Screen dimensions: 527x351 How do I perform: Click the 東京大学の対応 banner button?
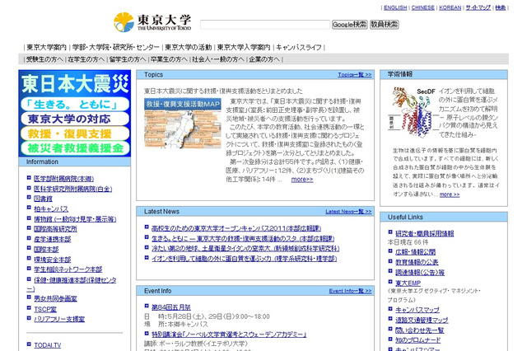point(75,119)
